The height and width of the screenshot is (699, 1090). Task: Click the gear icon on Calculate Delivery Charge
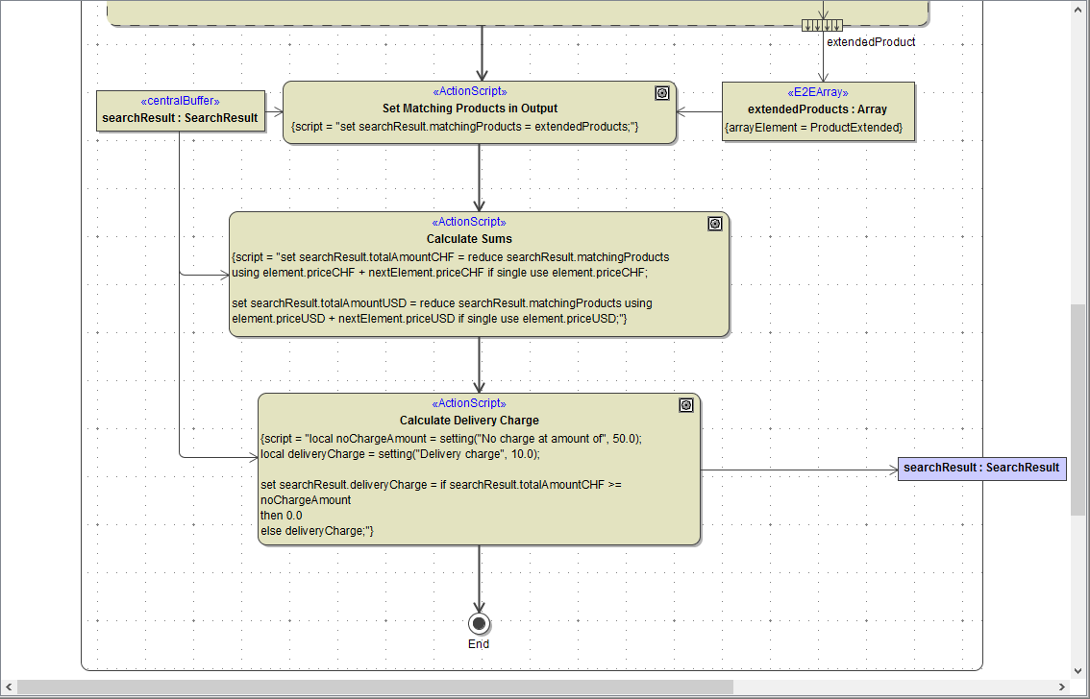pyautogui.click(x=686, y=404)
